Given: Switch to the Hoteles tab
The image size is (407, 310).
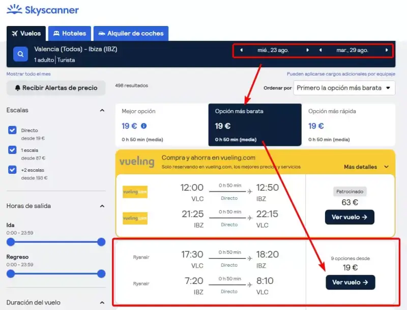Looking at the screenshot, I should point(70,33).
